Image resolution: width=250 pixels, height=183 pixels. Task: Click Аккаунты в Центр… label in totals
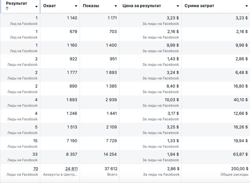60,175
